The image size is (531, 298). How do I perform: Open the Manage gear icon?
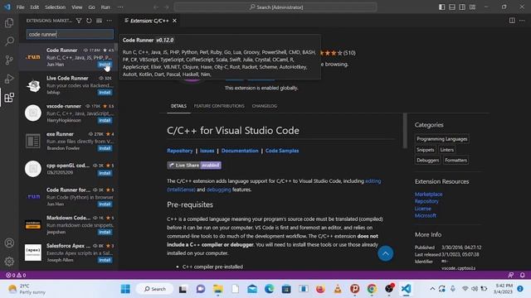point(9,262)
